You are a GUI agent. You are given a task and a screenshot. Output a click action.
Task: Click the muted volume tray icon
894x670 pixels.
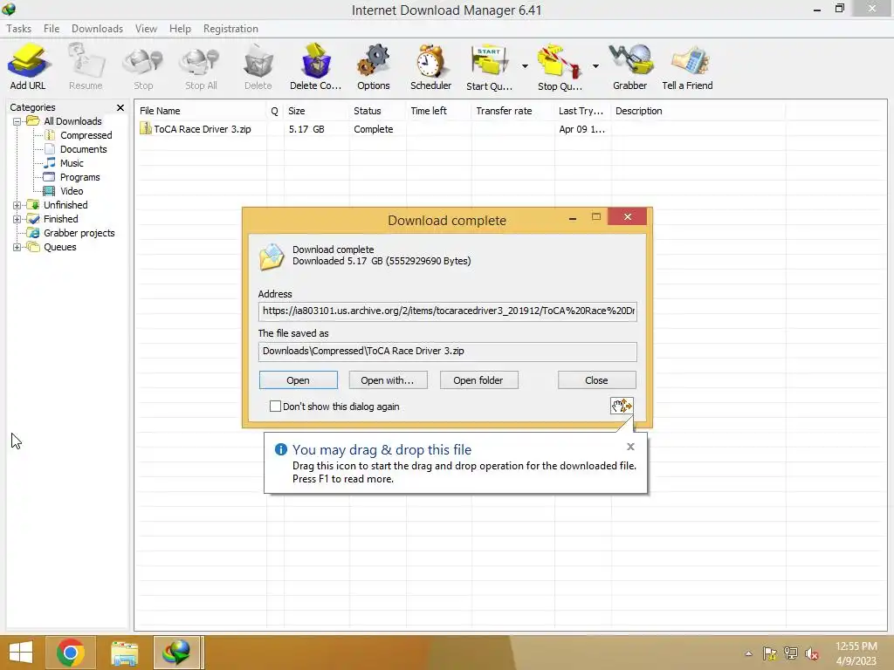811,653
